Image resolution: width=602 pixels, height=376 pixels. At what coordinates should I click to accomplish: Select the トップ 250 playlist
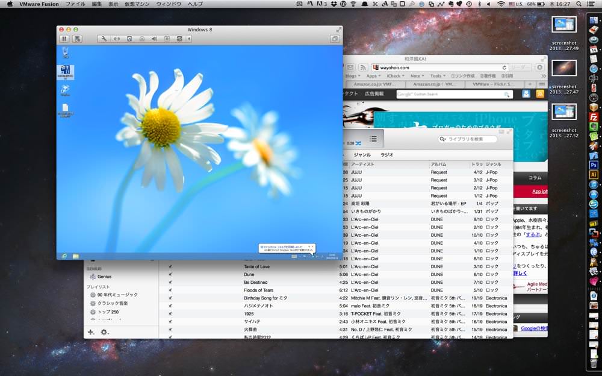pyautogui.click(x=104, y=312)
